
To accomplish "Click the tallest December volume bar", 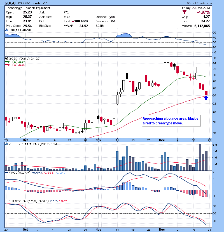I will tap(200, 157).
